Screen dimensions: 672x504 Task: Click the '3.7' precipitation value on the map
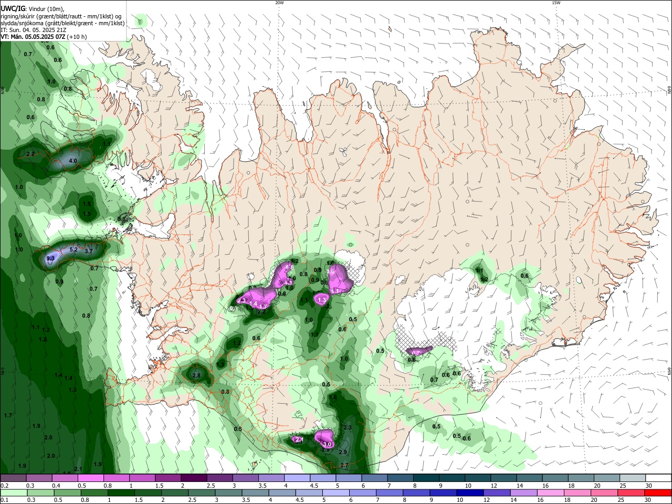click(89, 251)
